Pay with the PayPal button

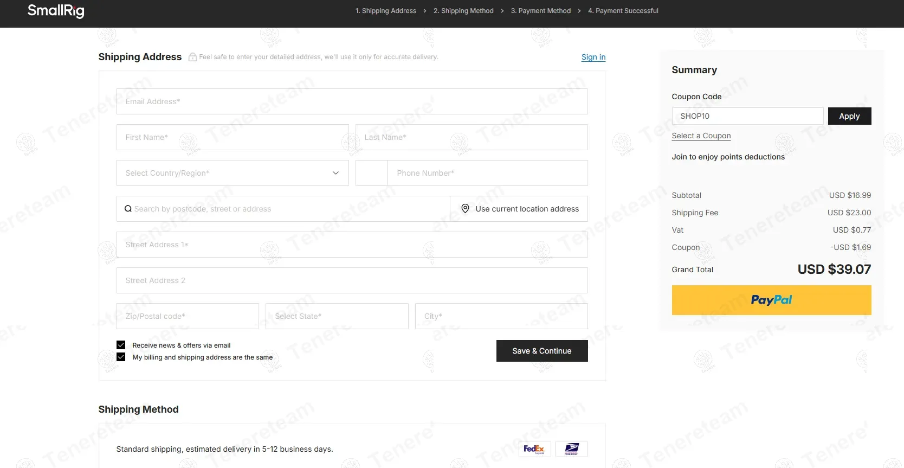(x=772, y=300)
